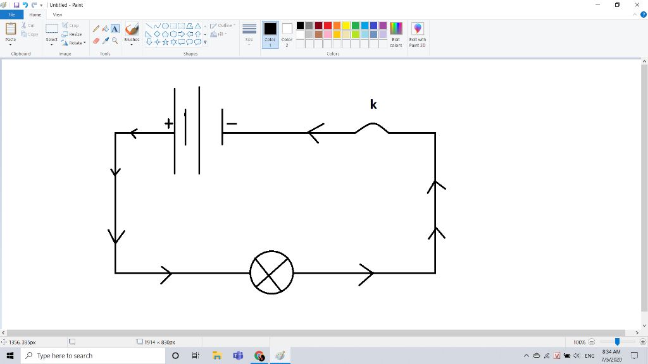
Task: Select the Text tool
Action: click(115, 29)
